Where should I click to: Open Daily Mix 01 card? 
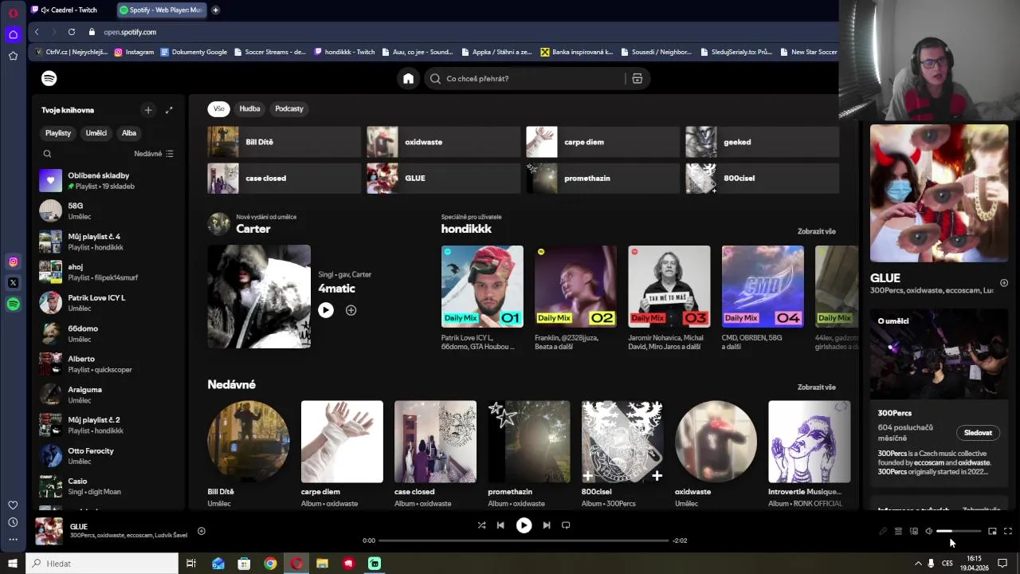482,298
